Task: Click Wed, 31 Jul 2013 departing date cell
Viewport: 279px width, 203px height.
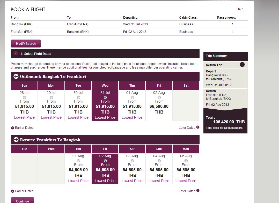Action: point(135,24)
